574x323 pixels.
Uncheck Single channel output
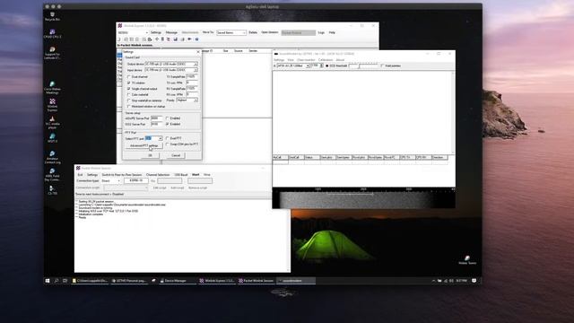pyautogui.click(x=129, y=89)
